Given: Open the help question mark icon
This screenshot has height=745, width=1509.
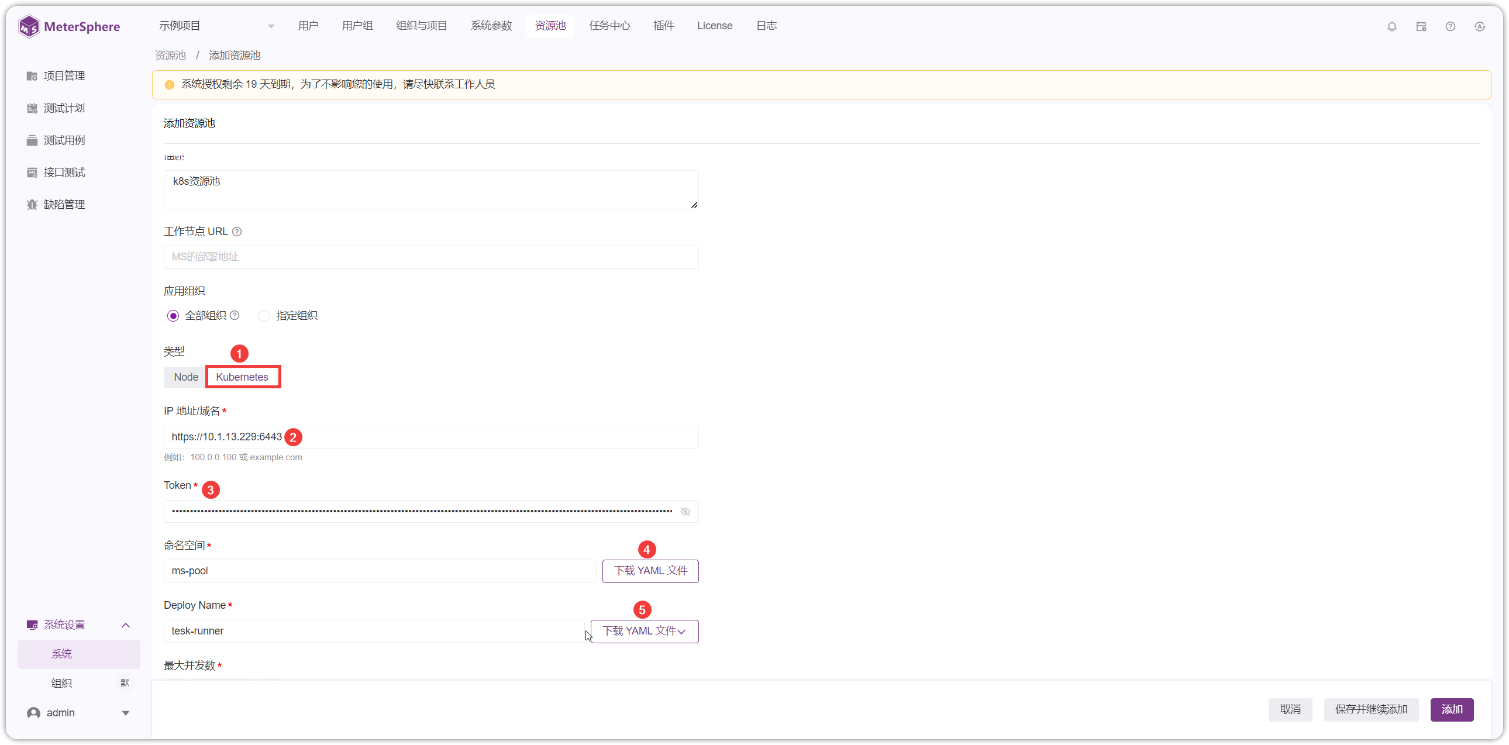Looking at the screenshot, I should (1451, 26).
